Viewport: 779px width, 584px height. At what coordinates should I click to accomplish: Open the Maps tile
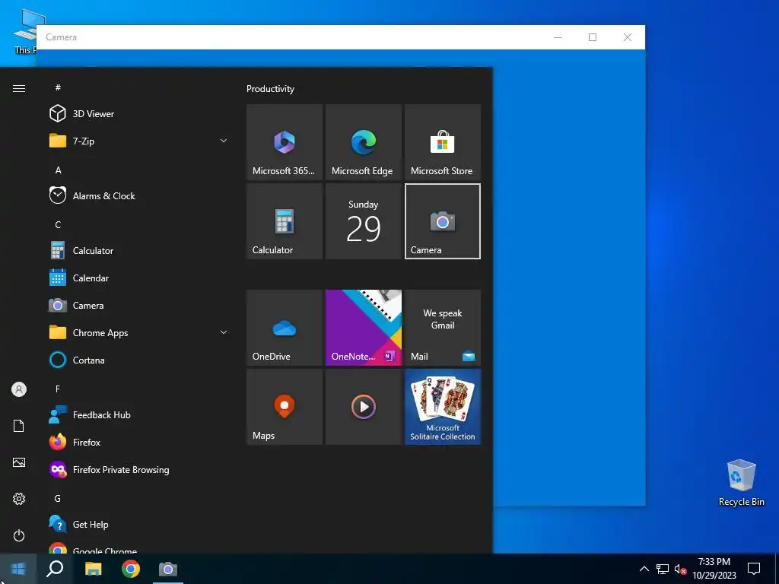(285, 407)
